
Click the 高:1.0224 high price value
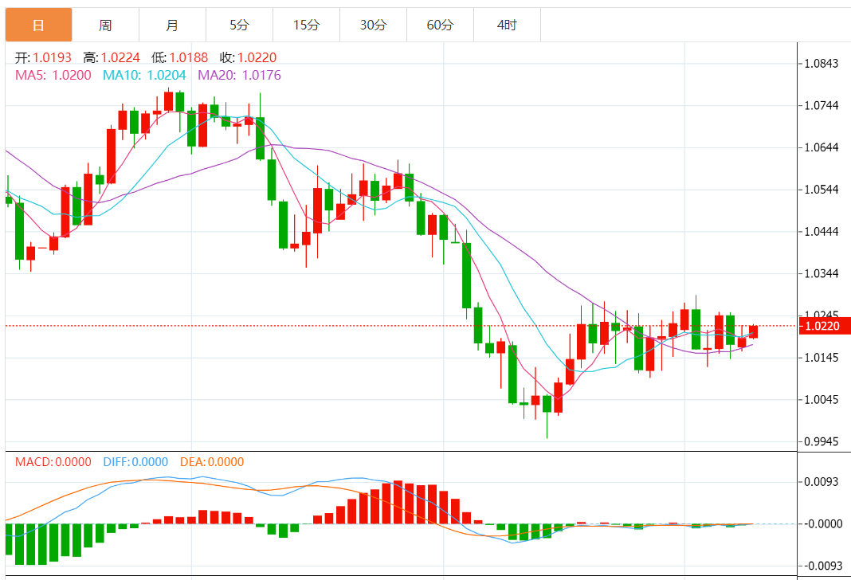[112, 57]
